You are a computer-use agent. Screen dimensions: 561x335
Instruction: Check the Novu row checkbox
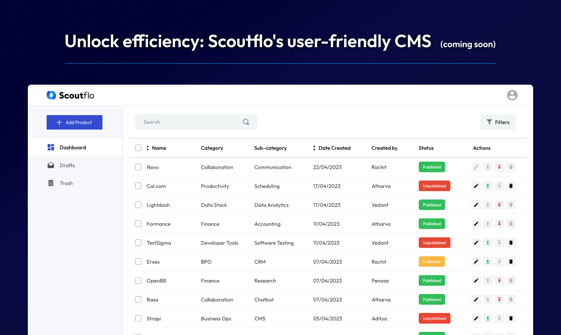coord(138,167)
